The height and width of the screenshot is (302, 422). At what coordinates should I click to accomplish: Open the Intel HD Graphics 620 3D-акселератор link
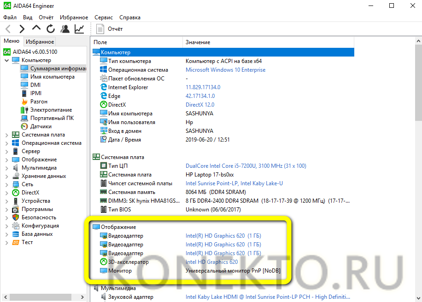click(211, 262)
